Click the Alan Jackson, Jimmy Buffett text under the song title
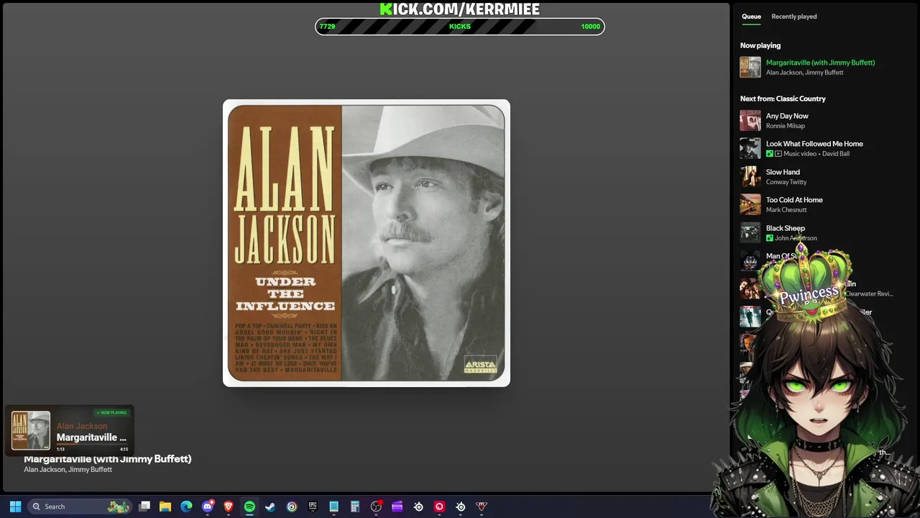The width and height of the screenshot is (920, 518). tap(68, 470)
